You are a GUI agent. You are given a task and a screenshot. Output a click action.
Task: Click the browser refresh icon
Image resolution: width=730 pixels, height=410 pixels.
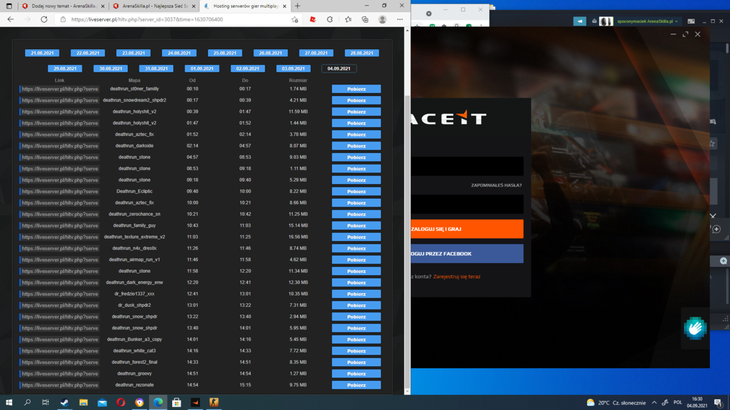tap(44, 19)
